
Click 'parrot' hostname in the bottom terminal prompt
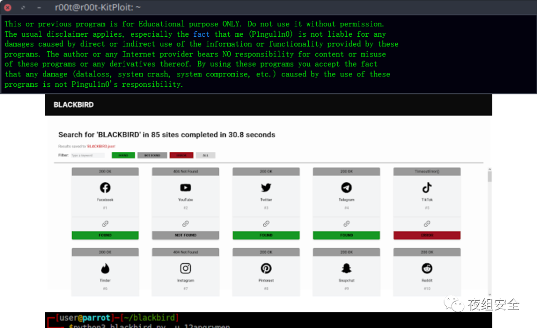click(x=96, y=318)
